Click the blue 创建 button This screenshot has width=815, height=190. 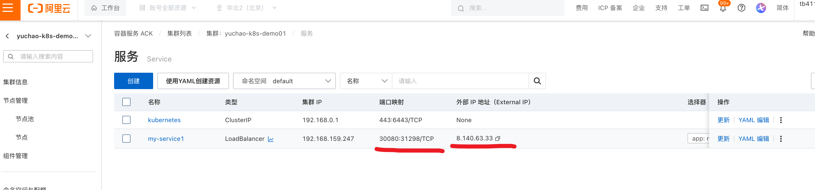coord(134,81)
